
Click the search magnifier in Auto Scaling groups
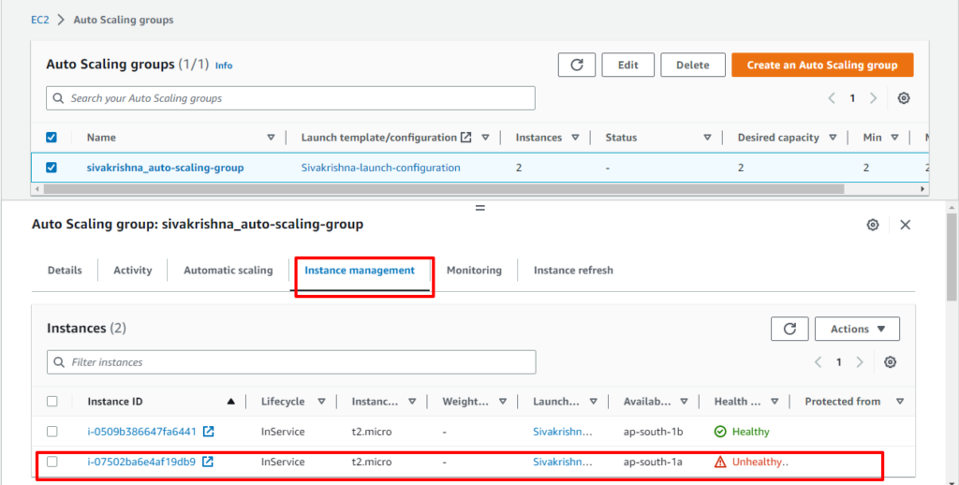(58, 98)
